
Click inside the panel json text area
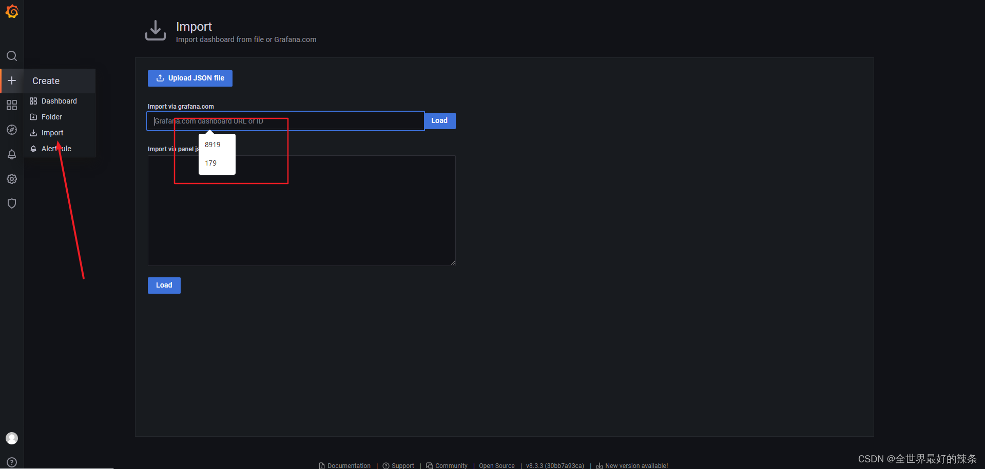301,211
